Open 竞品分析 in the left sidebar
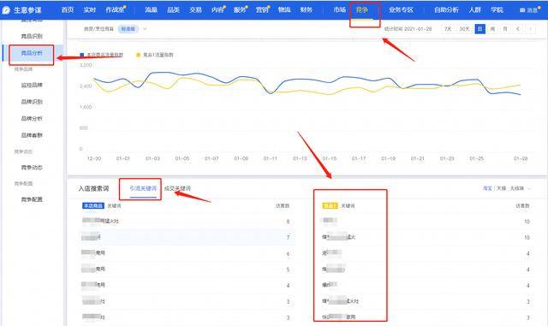Viewport: 548px width, 326px height. (32, 53)
